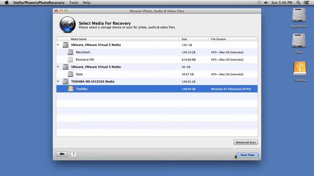Open help with the question mark button
This screenshot has width=314, height=176.
tap(73, 154)
